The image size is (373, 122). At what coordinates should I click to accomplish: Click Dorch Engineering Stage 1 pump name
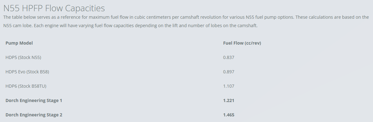34,100
